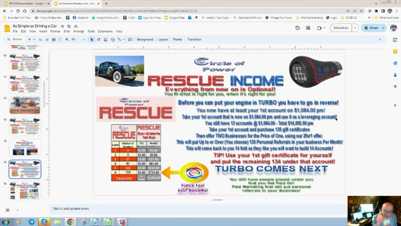Open version history clock icon
The height and width of the screenshot is (226, 401).
click(298, 28)
